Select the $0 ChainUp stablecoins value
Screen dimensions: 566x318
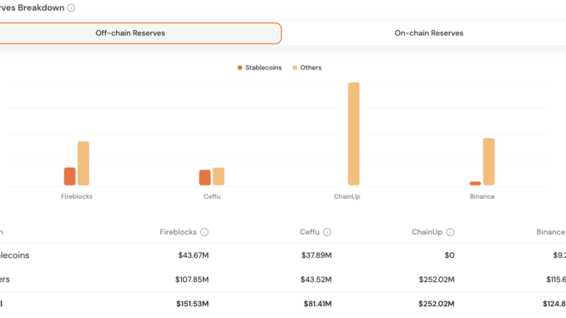(x=449, y=255)
